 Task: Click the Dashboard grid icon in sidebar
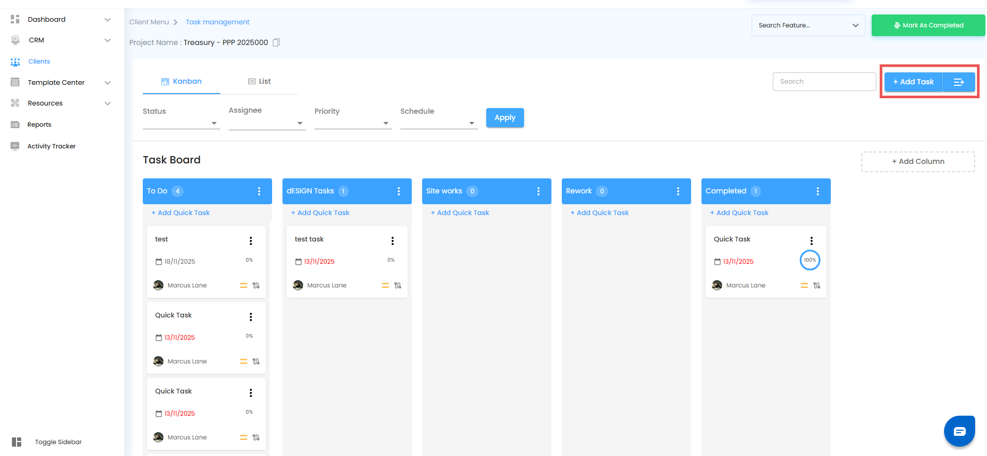click(x=15, y=19)
